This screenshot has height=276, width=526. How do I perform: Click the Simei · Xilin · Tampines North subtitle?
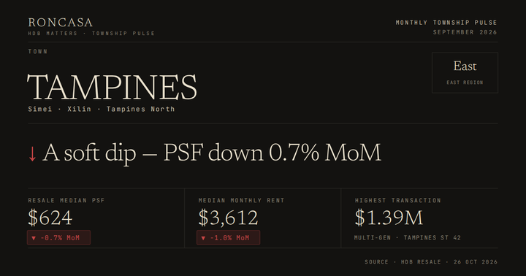click(x=102, y=109)
